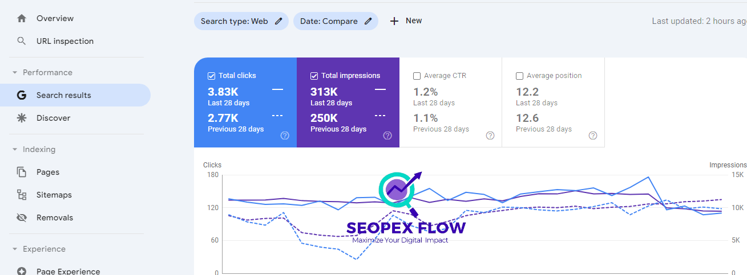This screenshot has height=275, width=747.
Task: Open help icon on Total impressions card
Action: click(x=387, y=136)
